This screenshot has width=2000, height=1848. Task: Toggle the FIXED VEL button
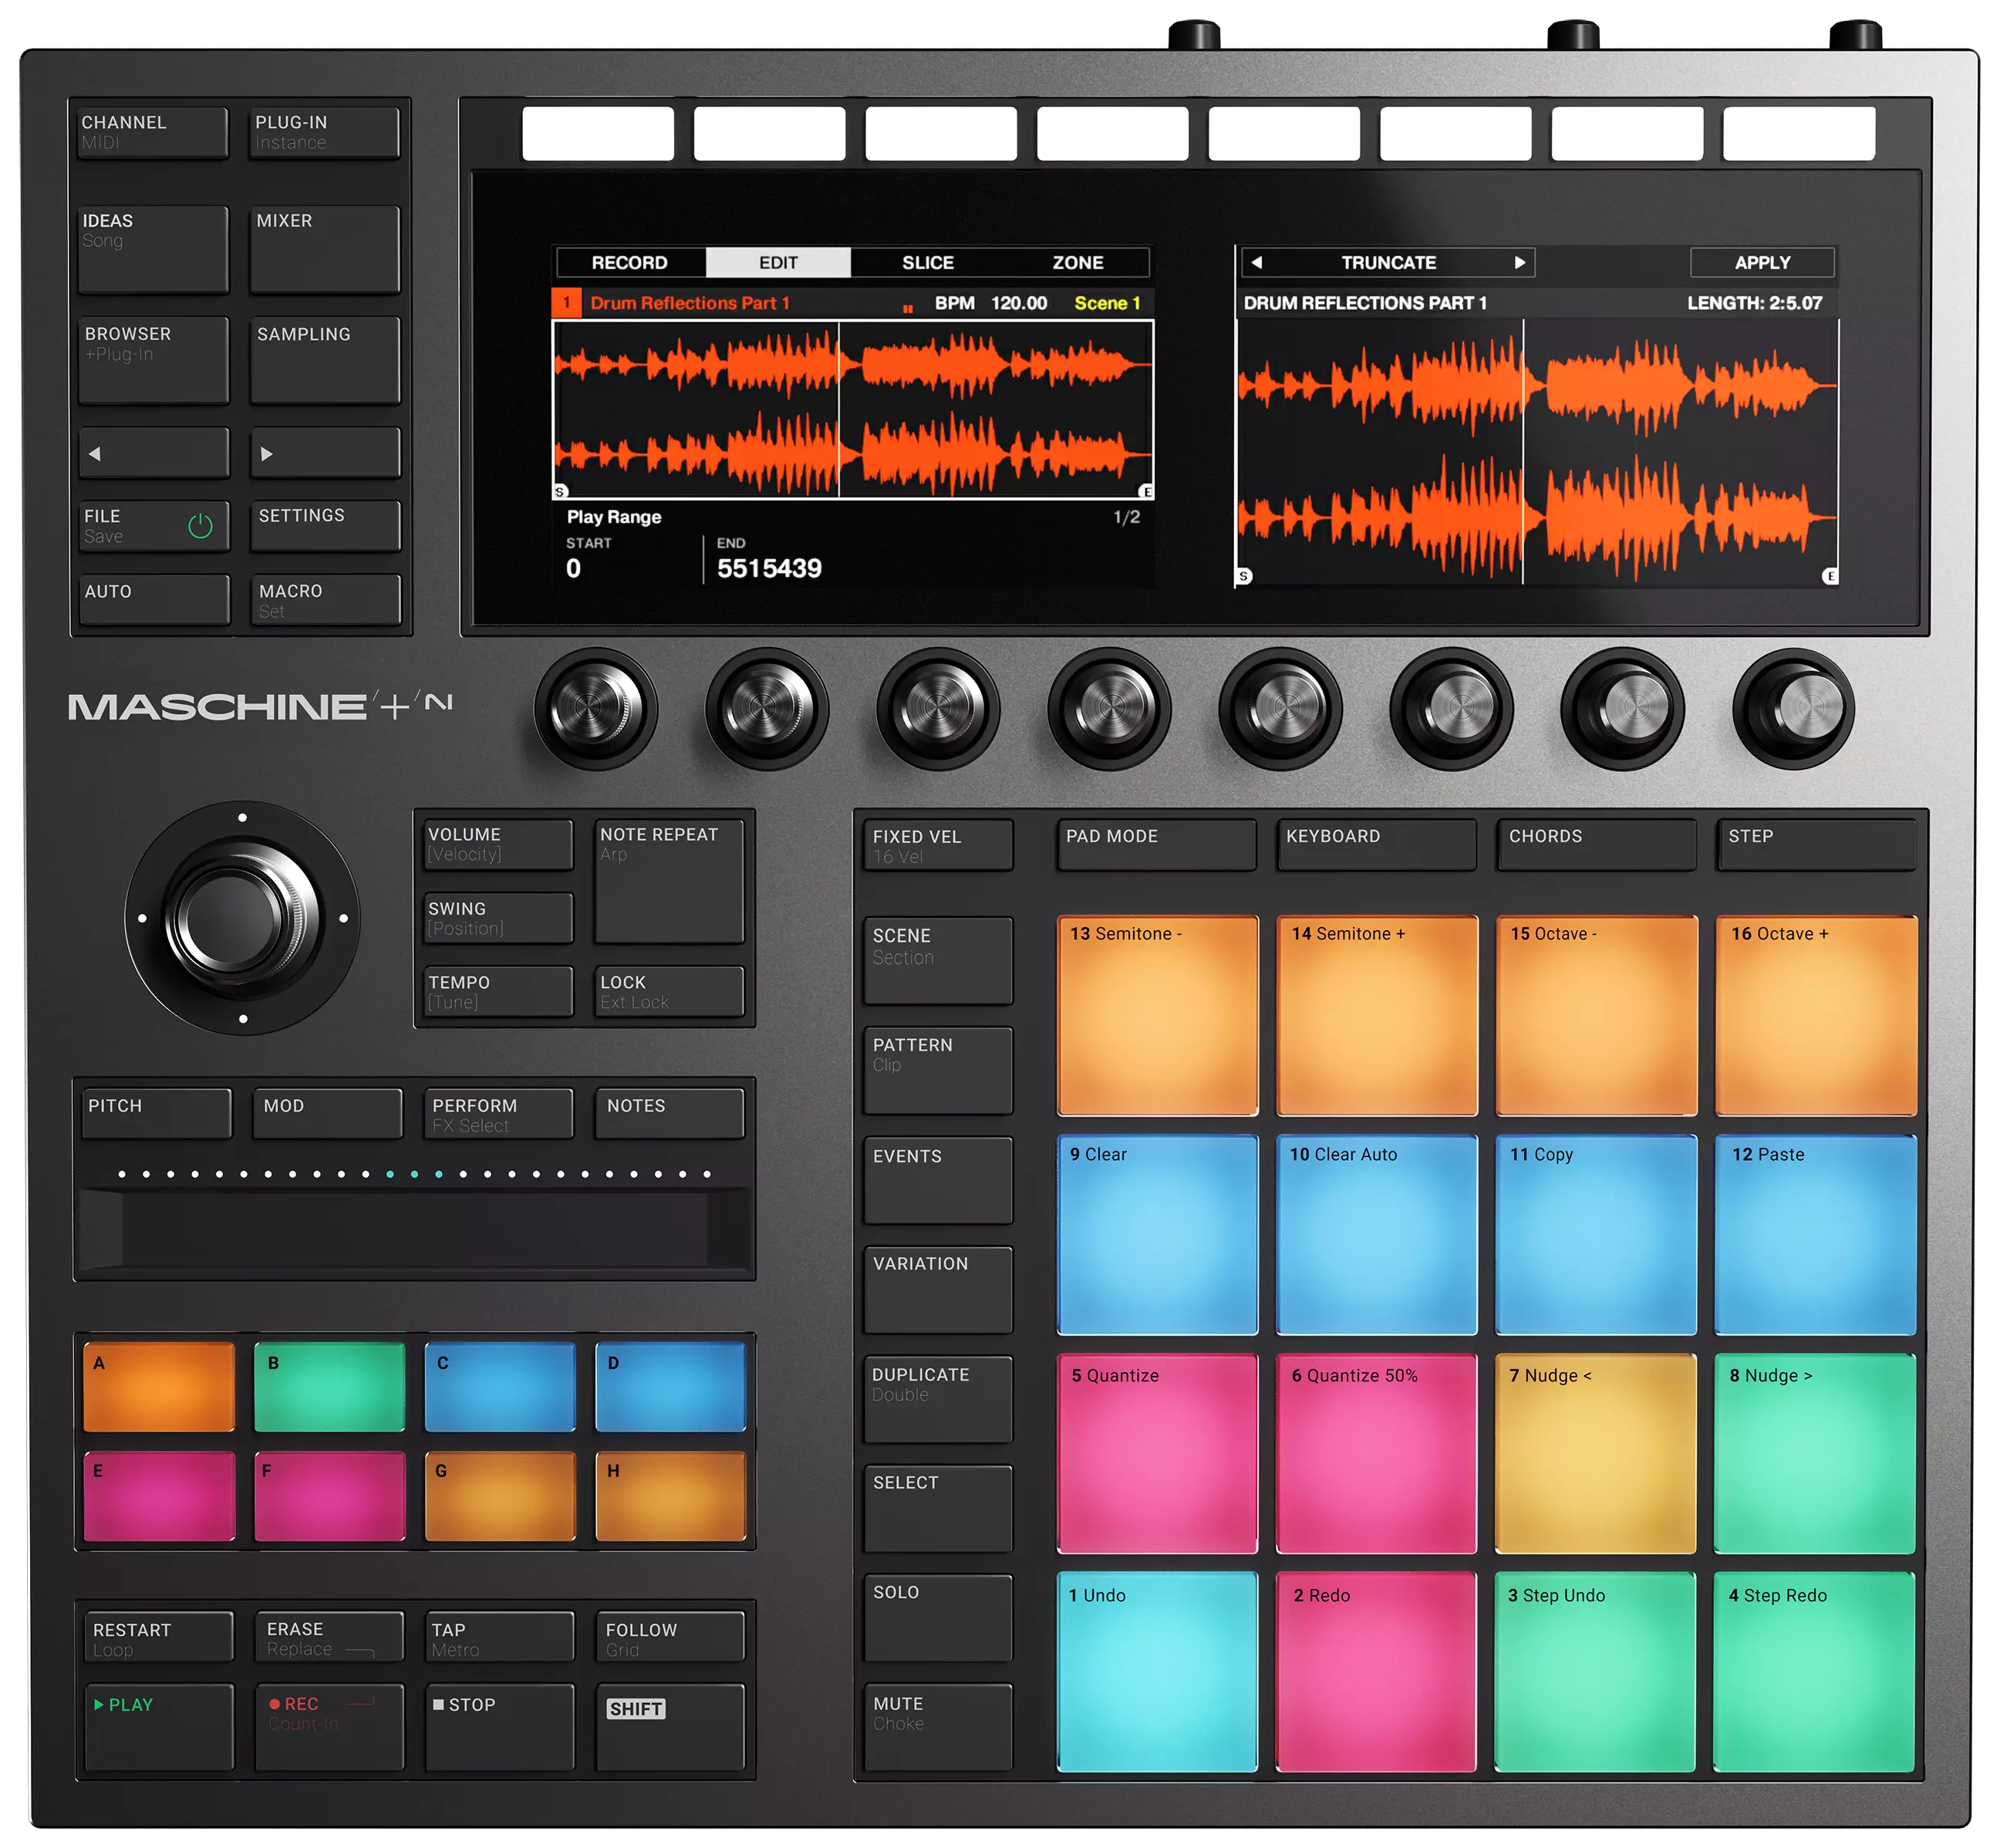pos(938,845)
